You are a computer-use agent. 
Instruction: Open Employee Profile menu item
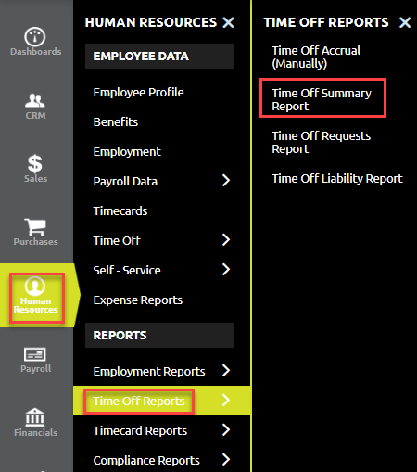click(138, 93)
